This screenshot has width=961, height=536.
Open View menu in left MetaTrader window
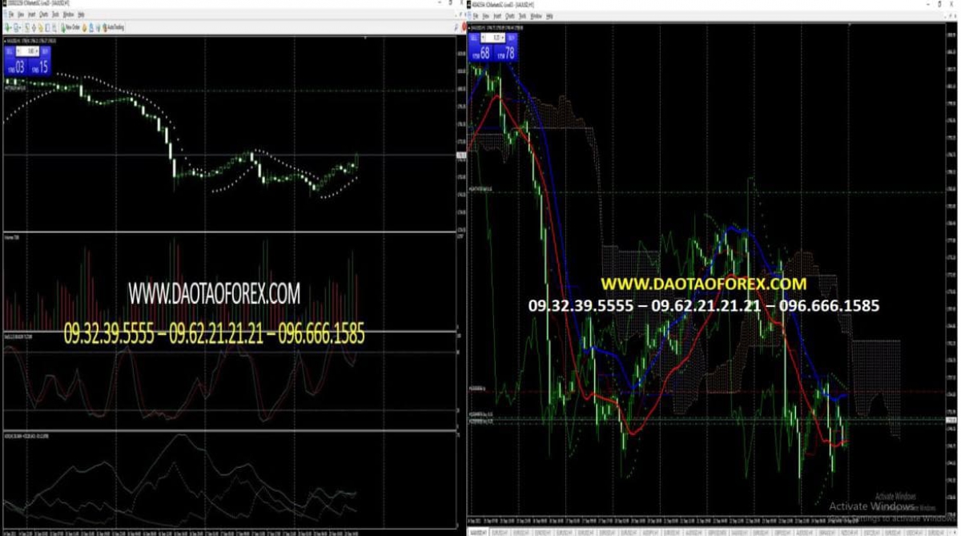pos(21,14)
